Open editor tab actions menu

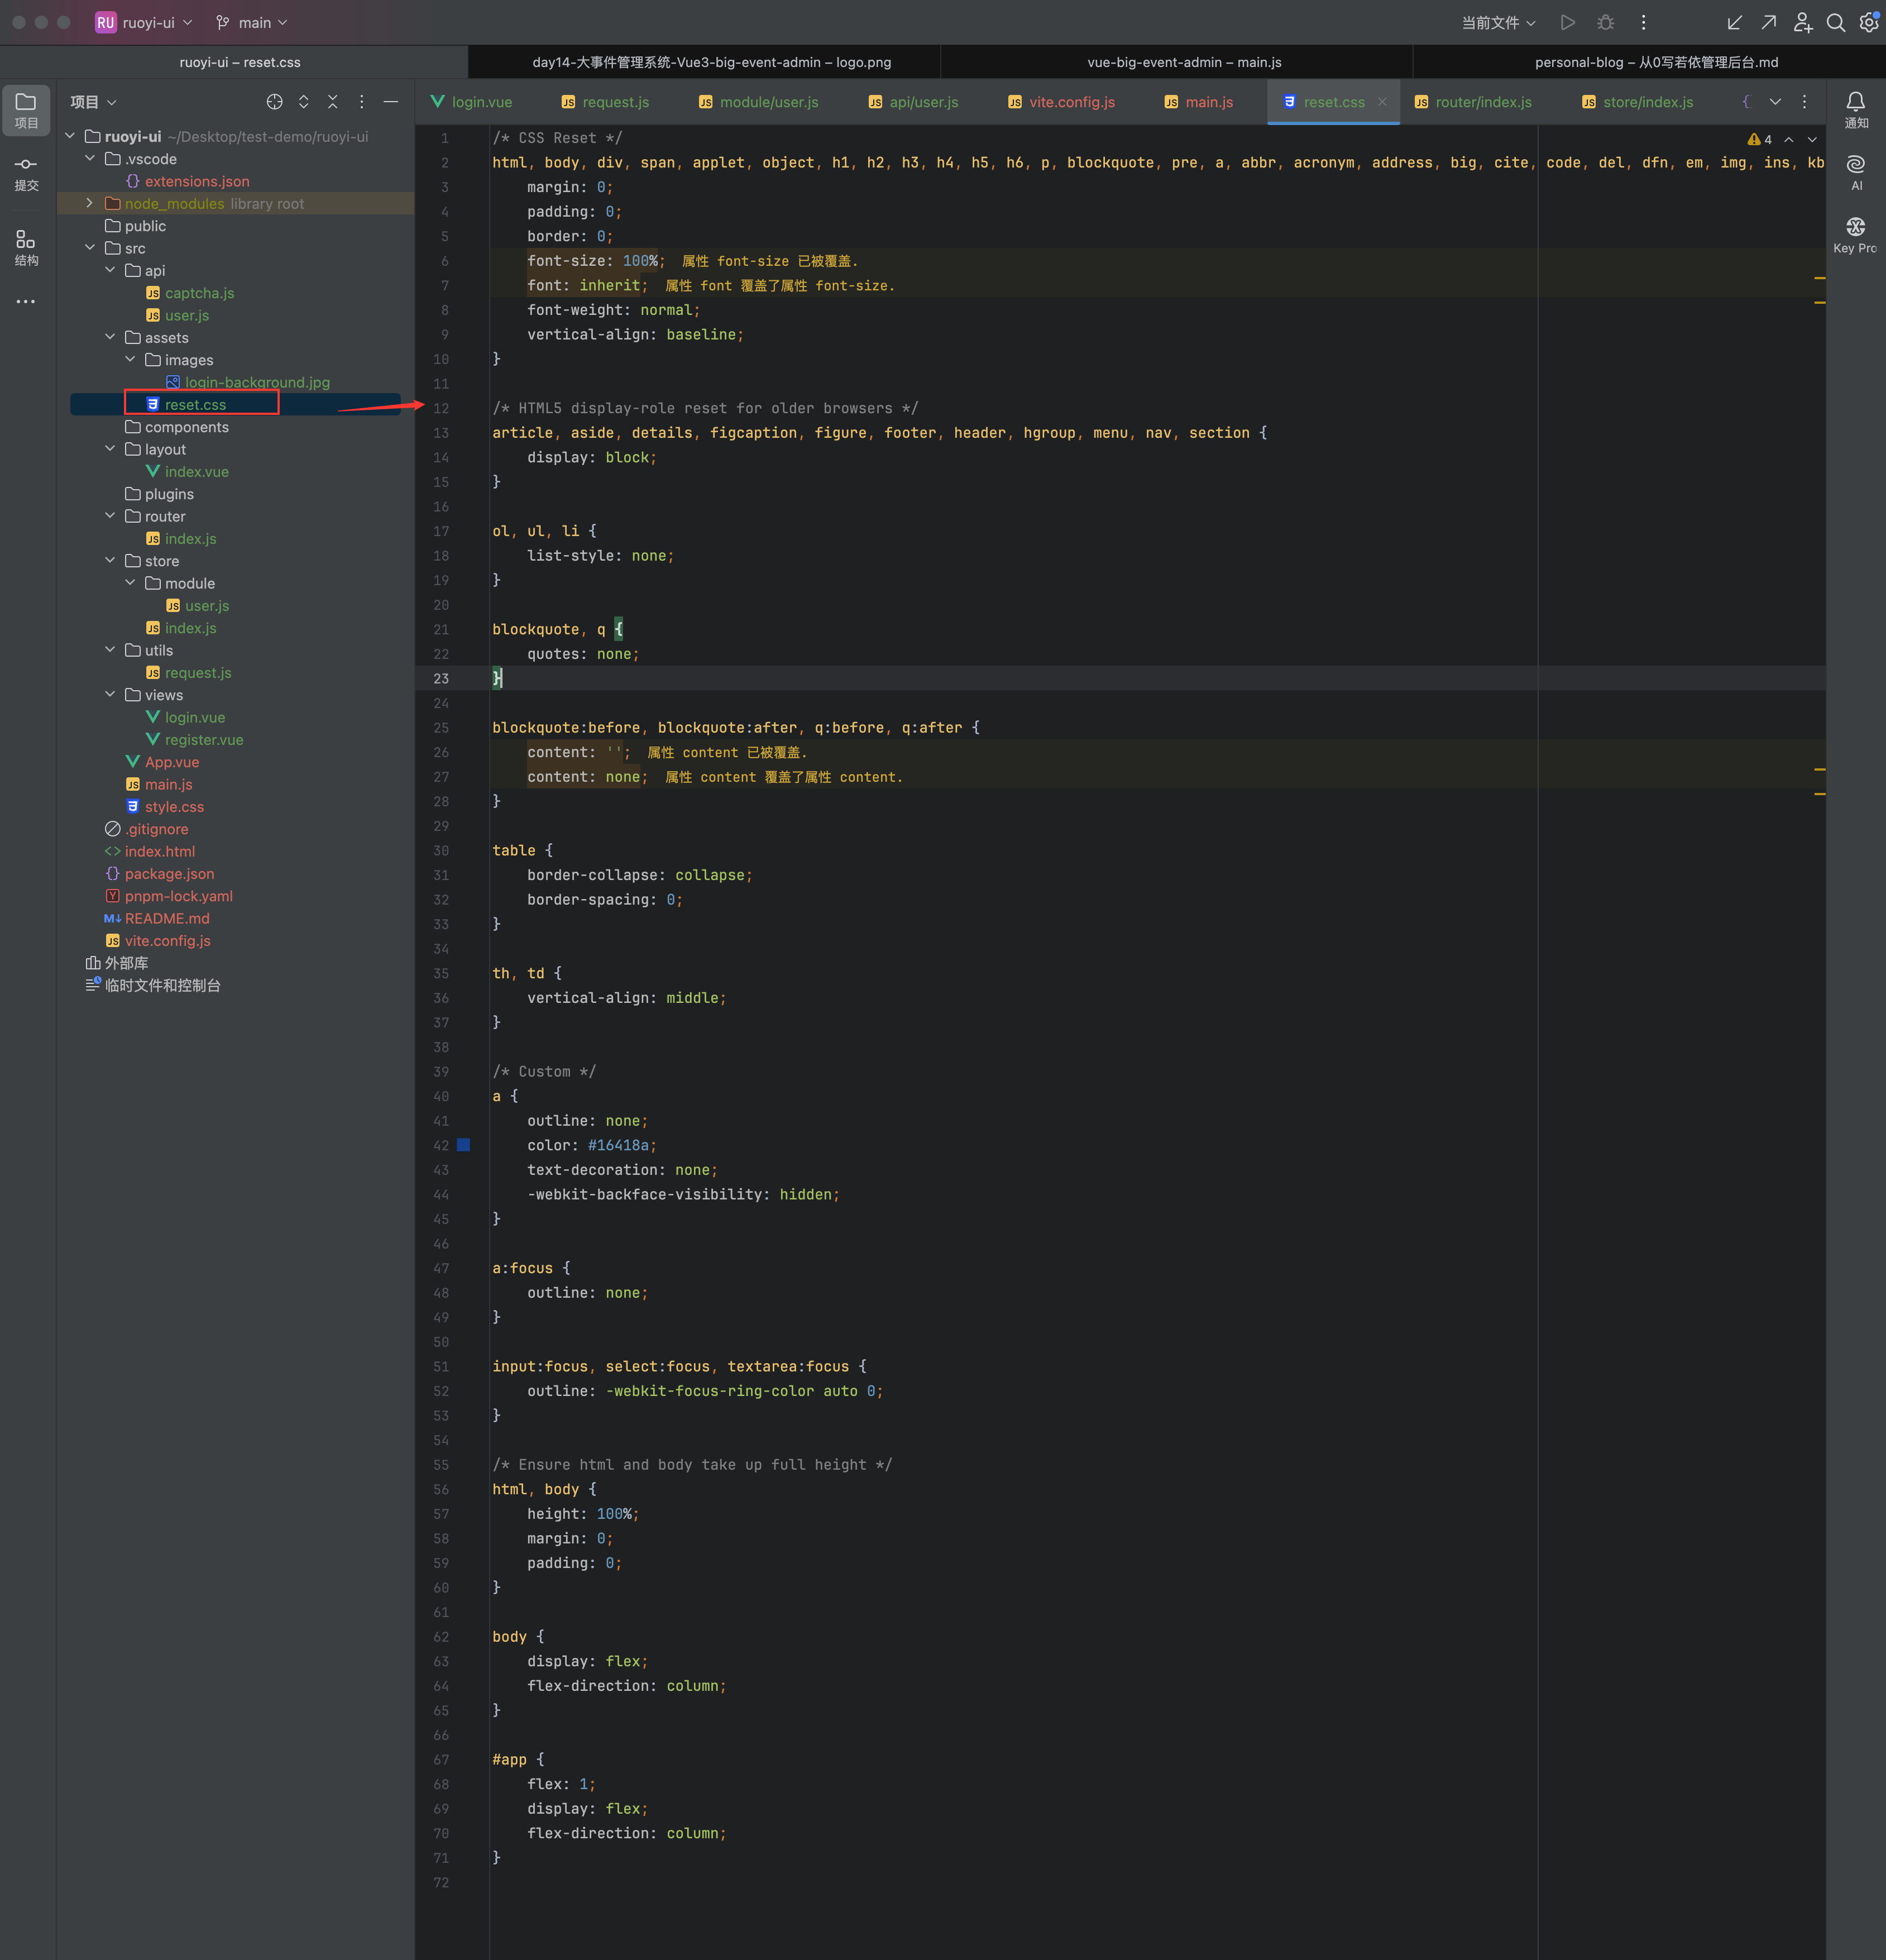click(1804, 102)
